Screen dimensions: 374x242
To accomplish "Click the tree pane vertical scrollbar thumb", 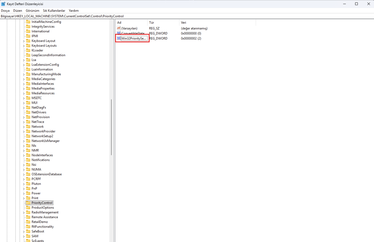I will (x=111, y=127).
